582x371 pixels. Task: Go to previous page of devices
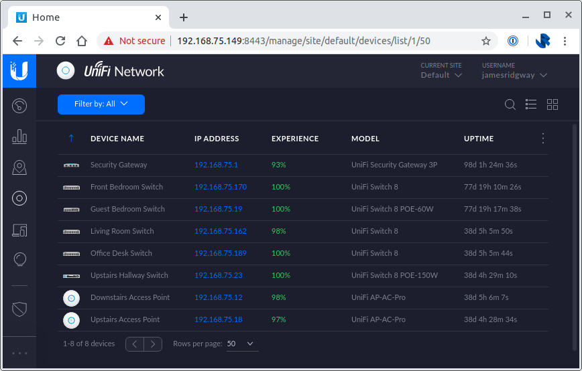coord(135,344)
